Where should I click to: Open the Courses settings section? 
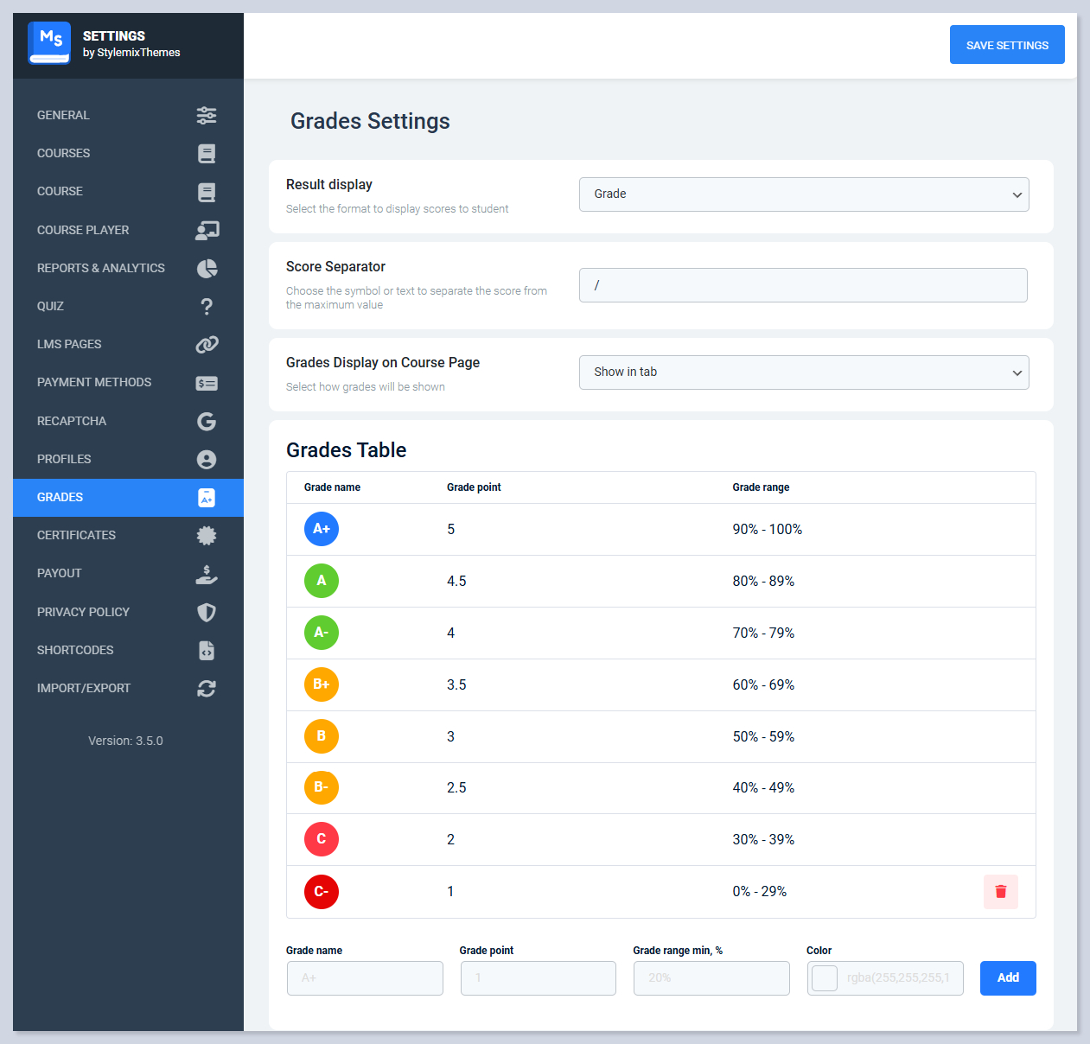pos(64,153)
